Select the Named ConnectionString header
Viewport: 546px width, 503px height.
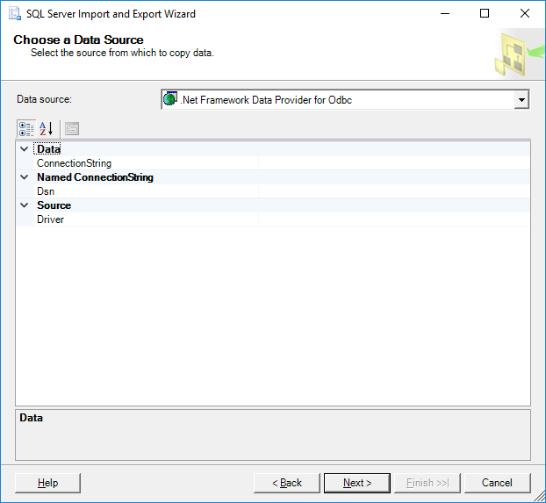point(95,177)
